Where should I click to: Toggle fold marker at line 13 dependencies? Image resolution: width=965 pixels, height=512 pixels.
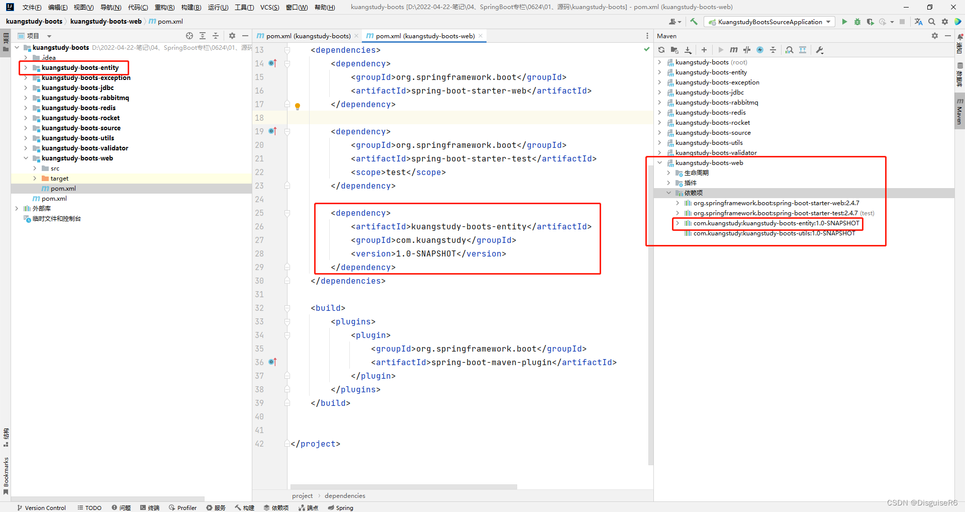(287, 50)
